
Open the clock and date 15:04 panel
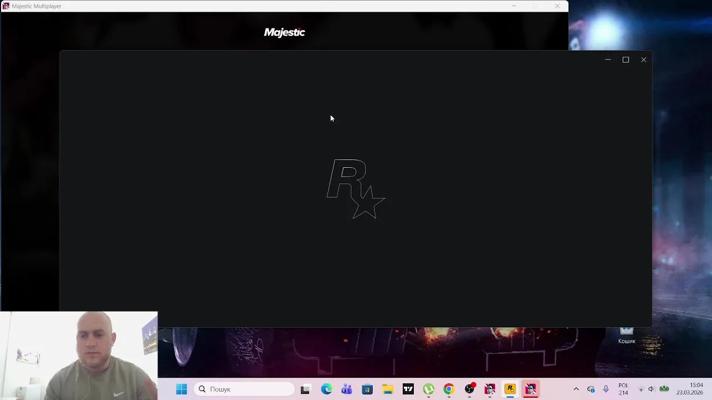click(x=690, y=389)
